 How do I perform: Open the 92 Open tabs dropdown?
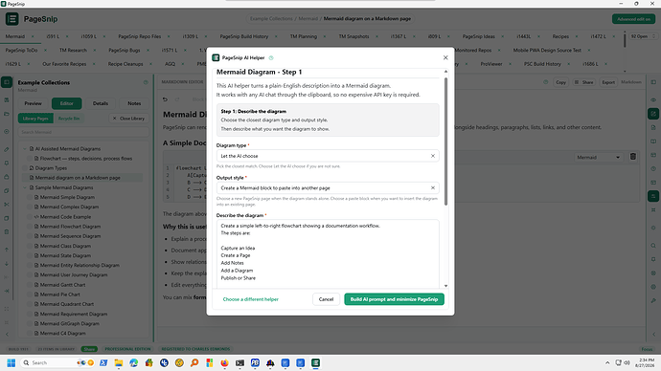(x=644, y=36)
